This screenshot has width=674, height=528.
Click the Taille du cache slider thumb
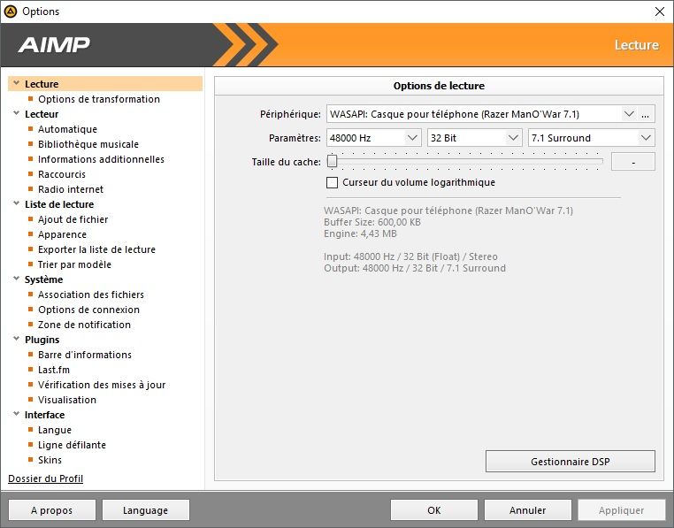(x=332, y=161)
